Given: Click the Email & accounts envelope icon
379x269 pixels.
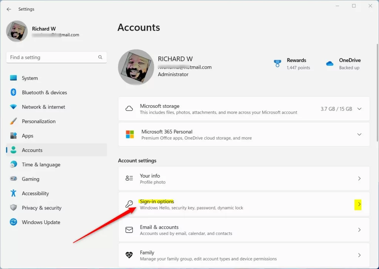Looking at the screenshot, I should pyautogui.click(x=129, y=230).
